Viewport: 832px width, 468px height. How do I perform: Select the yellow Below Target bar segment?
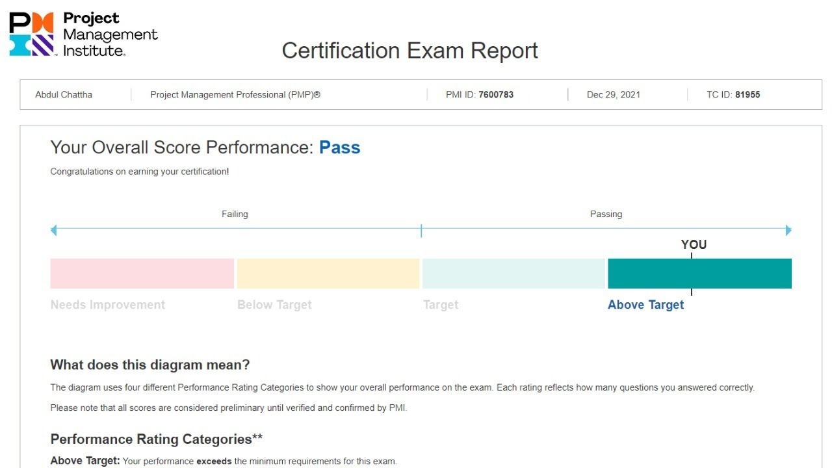328,274
